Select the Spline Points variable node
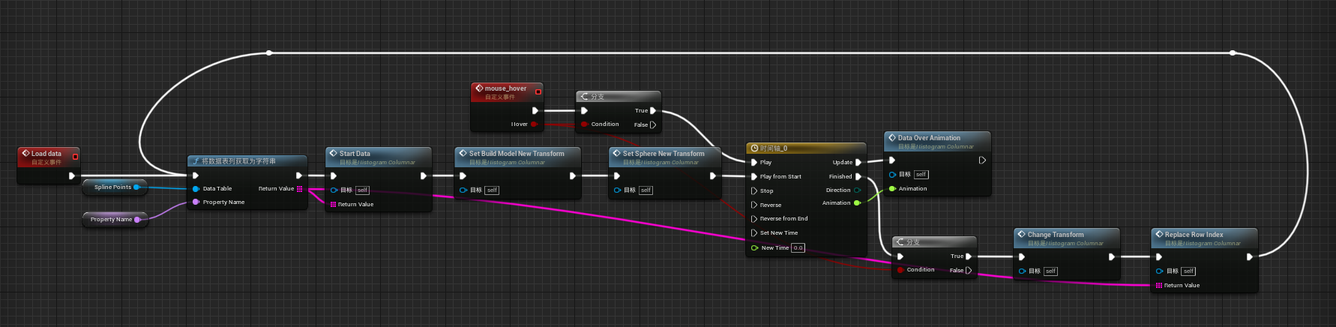 [115, 187]
